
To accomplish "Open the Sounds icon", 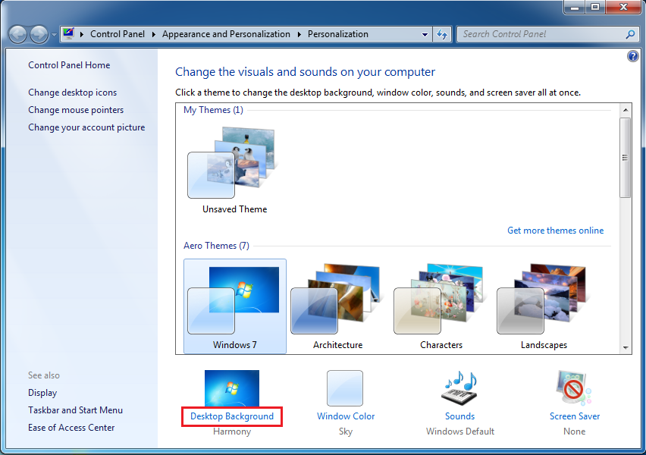I will coord(459,388).
